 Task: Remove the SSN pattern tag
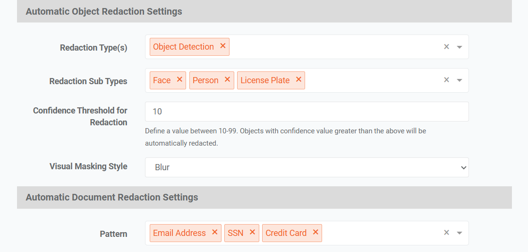point(252,232)
